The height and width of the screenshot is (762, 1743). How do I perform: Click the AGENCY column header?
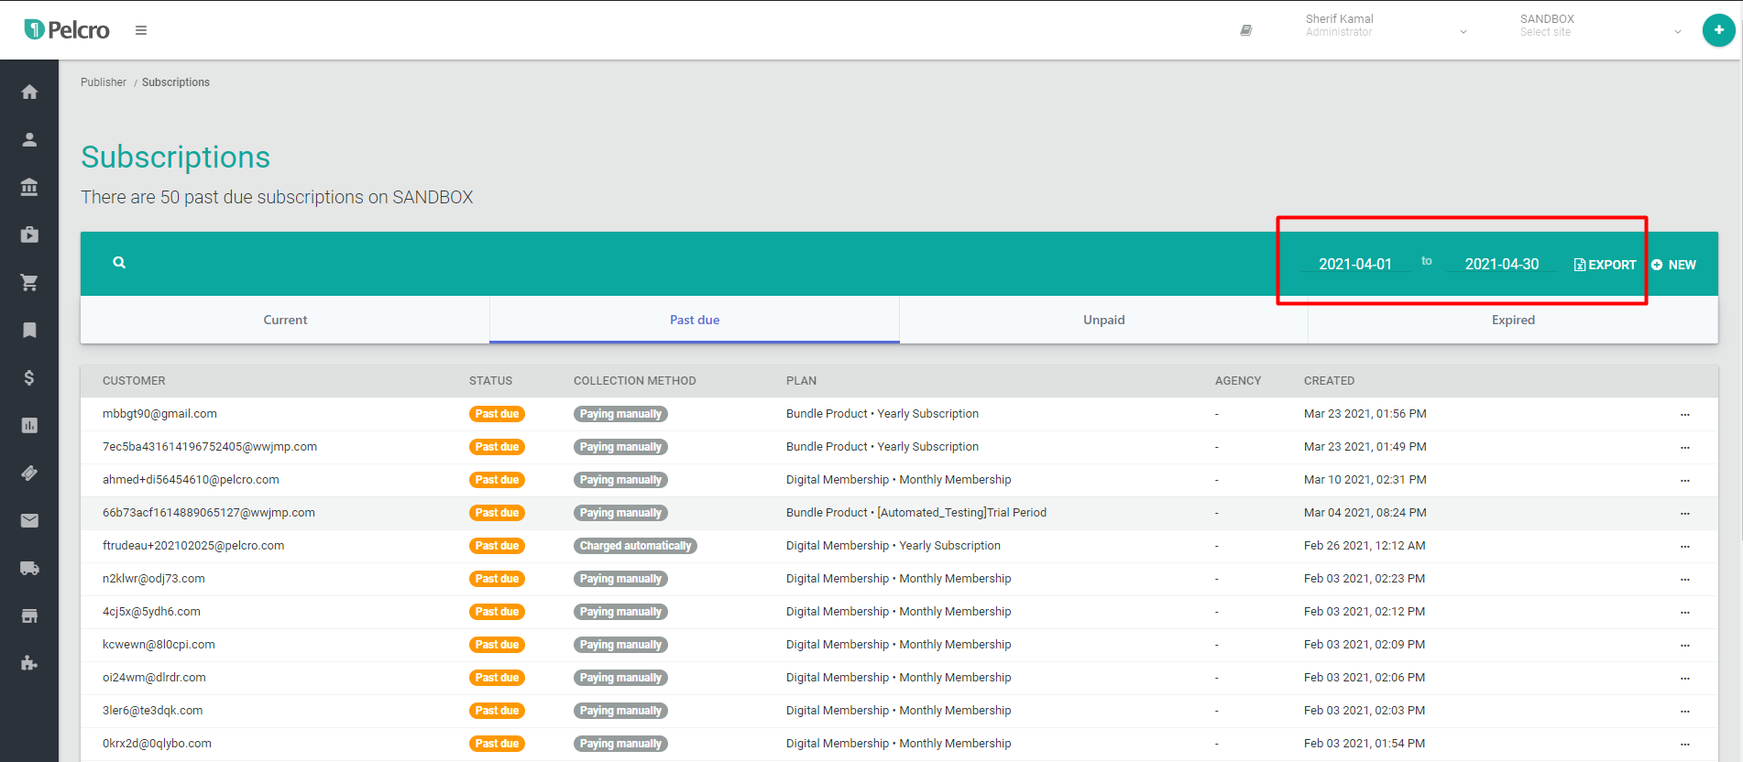(x=1238, y=381)
